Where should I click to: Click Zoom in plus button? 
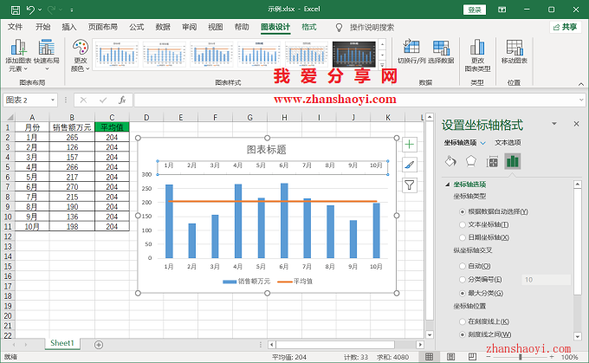(552, 357)
